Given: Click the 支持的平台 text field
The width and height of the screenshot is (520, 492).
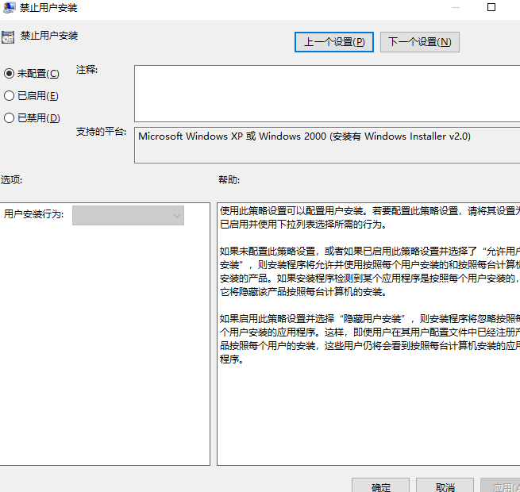Looking at the screenshot, I should click(x=325, y=145).
